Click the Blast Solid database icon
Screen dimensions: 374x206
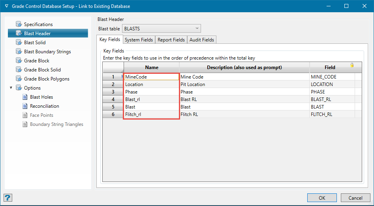point(19,43)
